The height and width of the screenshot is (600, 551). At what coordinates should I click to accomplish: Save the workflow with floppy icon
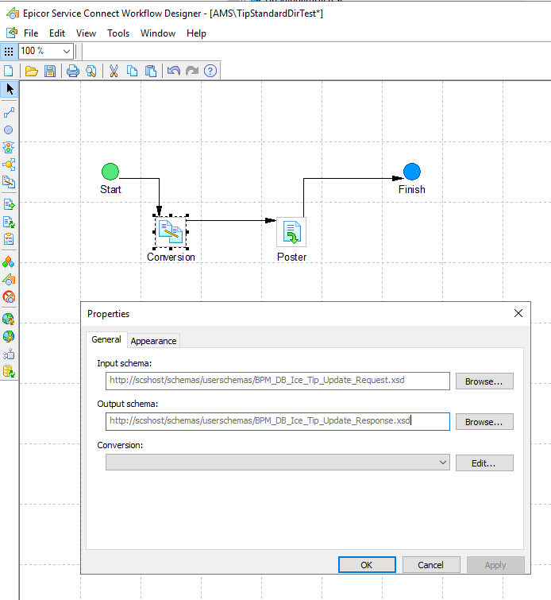50,72
